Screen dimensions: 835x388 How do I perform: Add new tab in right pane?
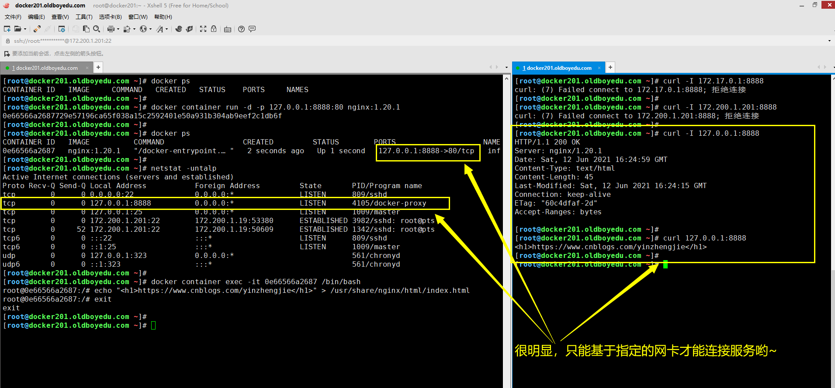tap(610, 67)
